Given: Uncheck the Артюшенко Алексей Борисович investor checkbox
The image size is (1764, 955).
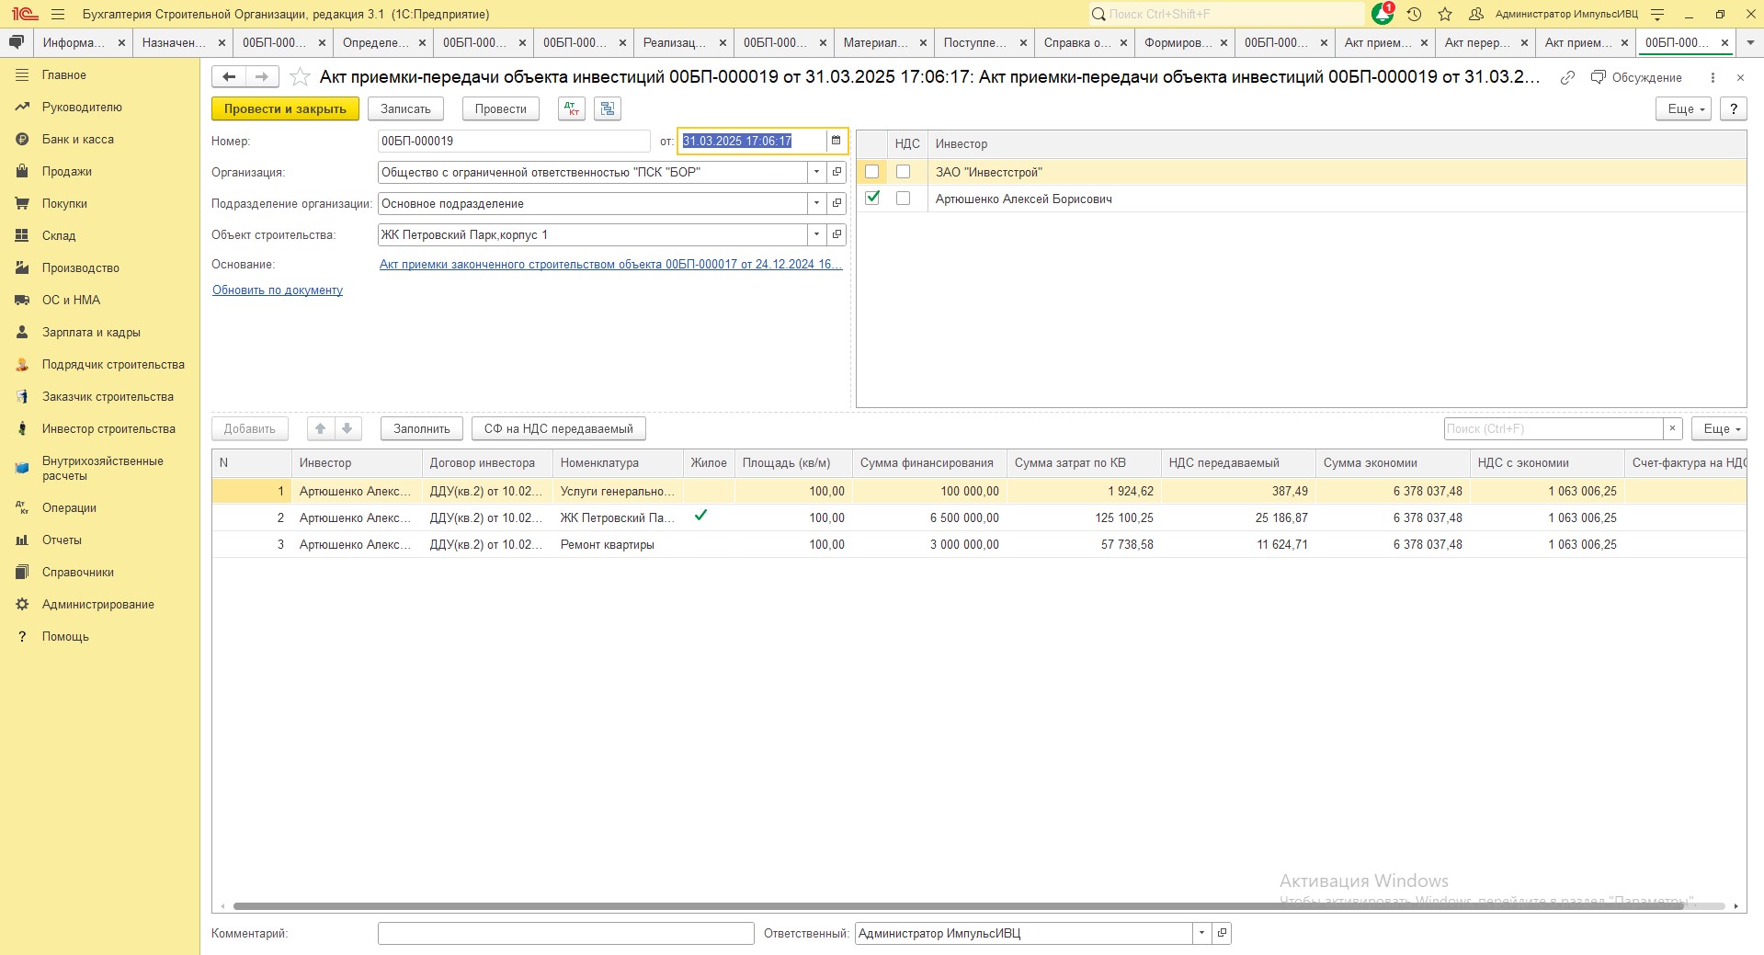Looking at the screenshot, I should pos(872,198).
